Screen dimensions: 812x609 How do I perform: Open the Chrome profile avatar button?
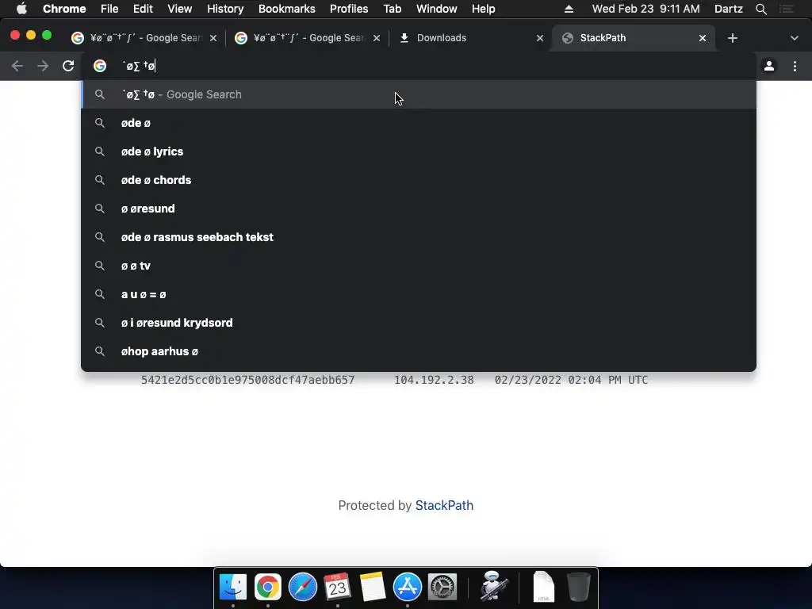tap(769, 66)
